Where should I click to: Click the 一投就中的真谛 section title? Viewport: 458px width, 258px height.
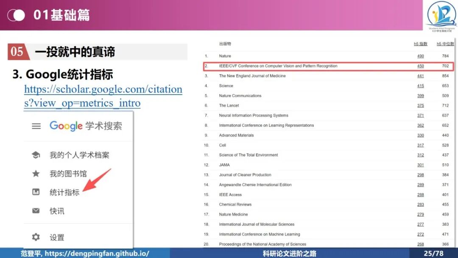[75, 52]
